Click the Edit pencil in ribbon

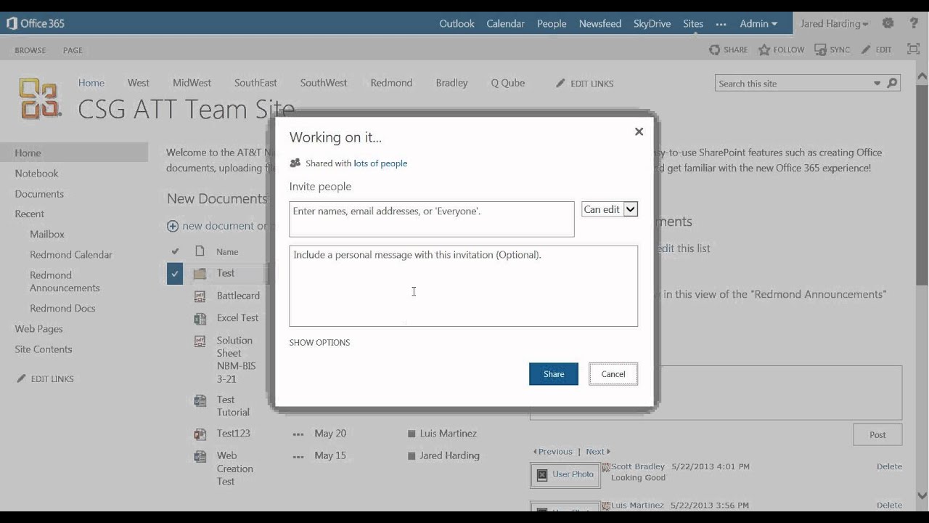pyautogui.click(x=866, y=49)
